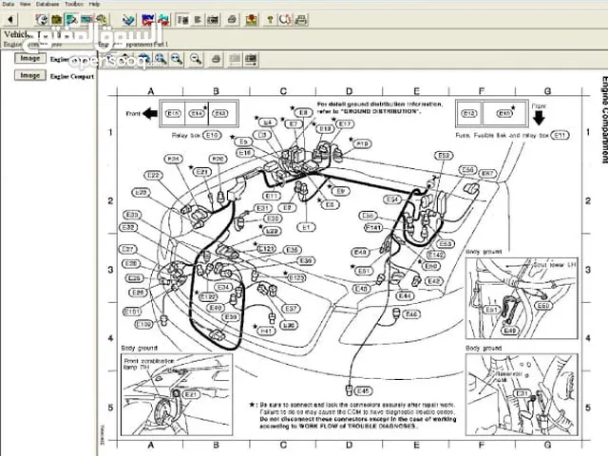Viewport: 608px width, 456px height.
Task: Open the Database menu
Action: click(x=47, y=5)
